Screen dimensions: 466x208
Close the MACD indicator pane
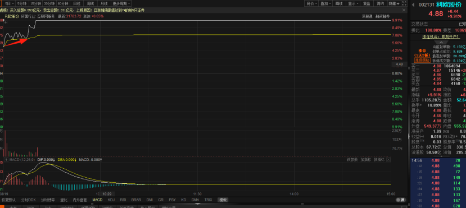(388, 160)
